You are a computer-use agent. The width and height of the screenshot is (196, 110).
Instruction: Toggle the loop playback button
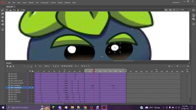coord(78,66)
